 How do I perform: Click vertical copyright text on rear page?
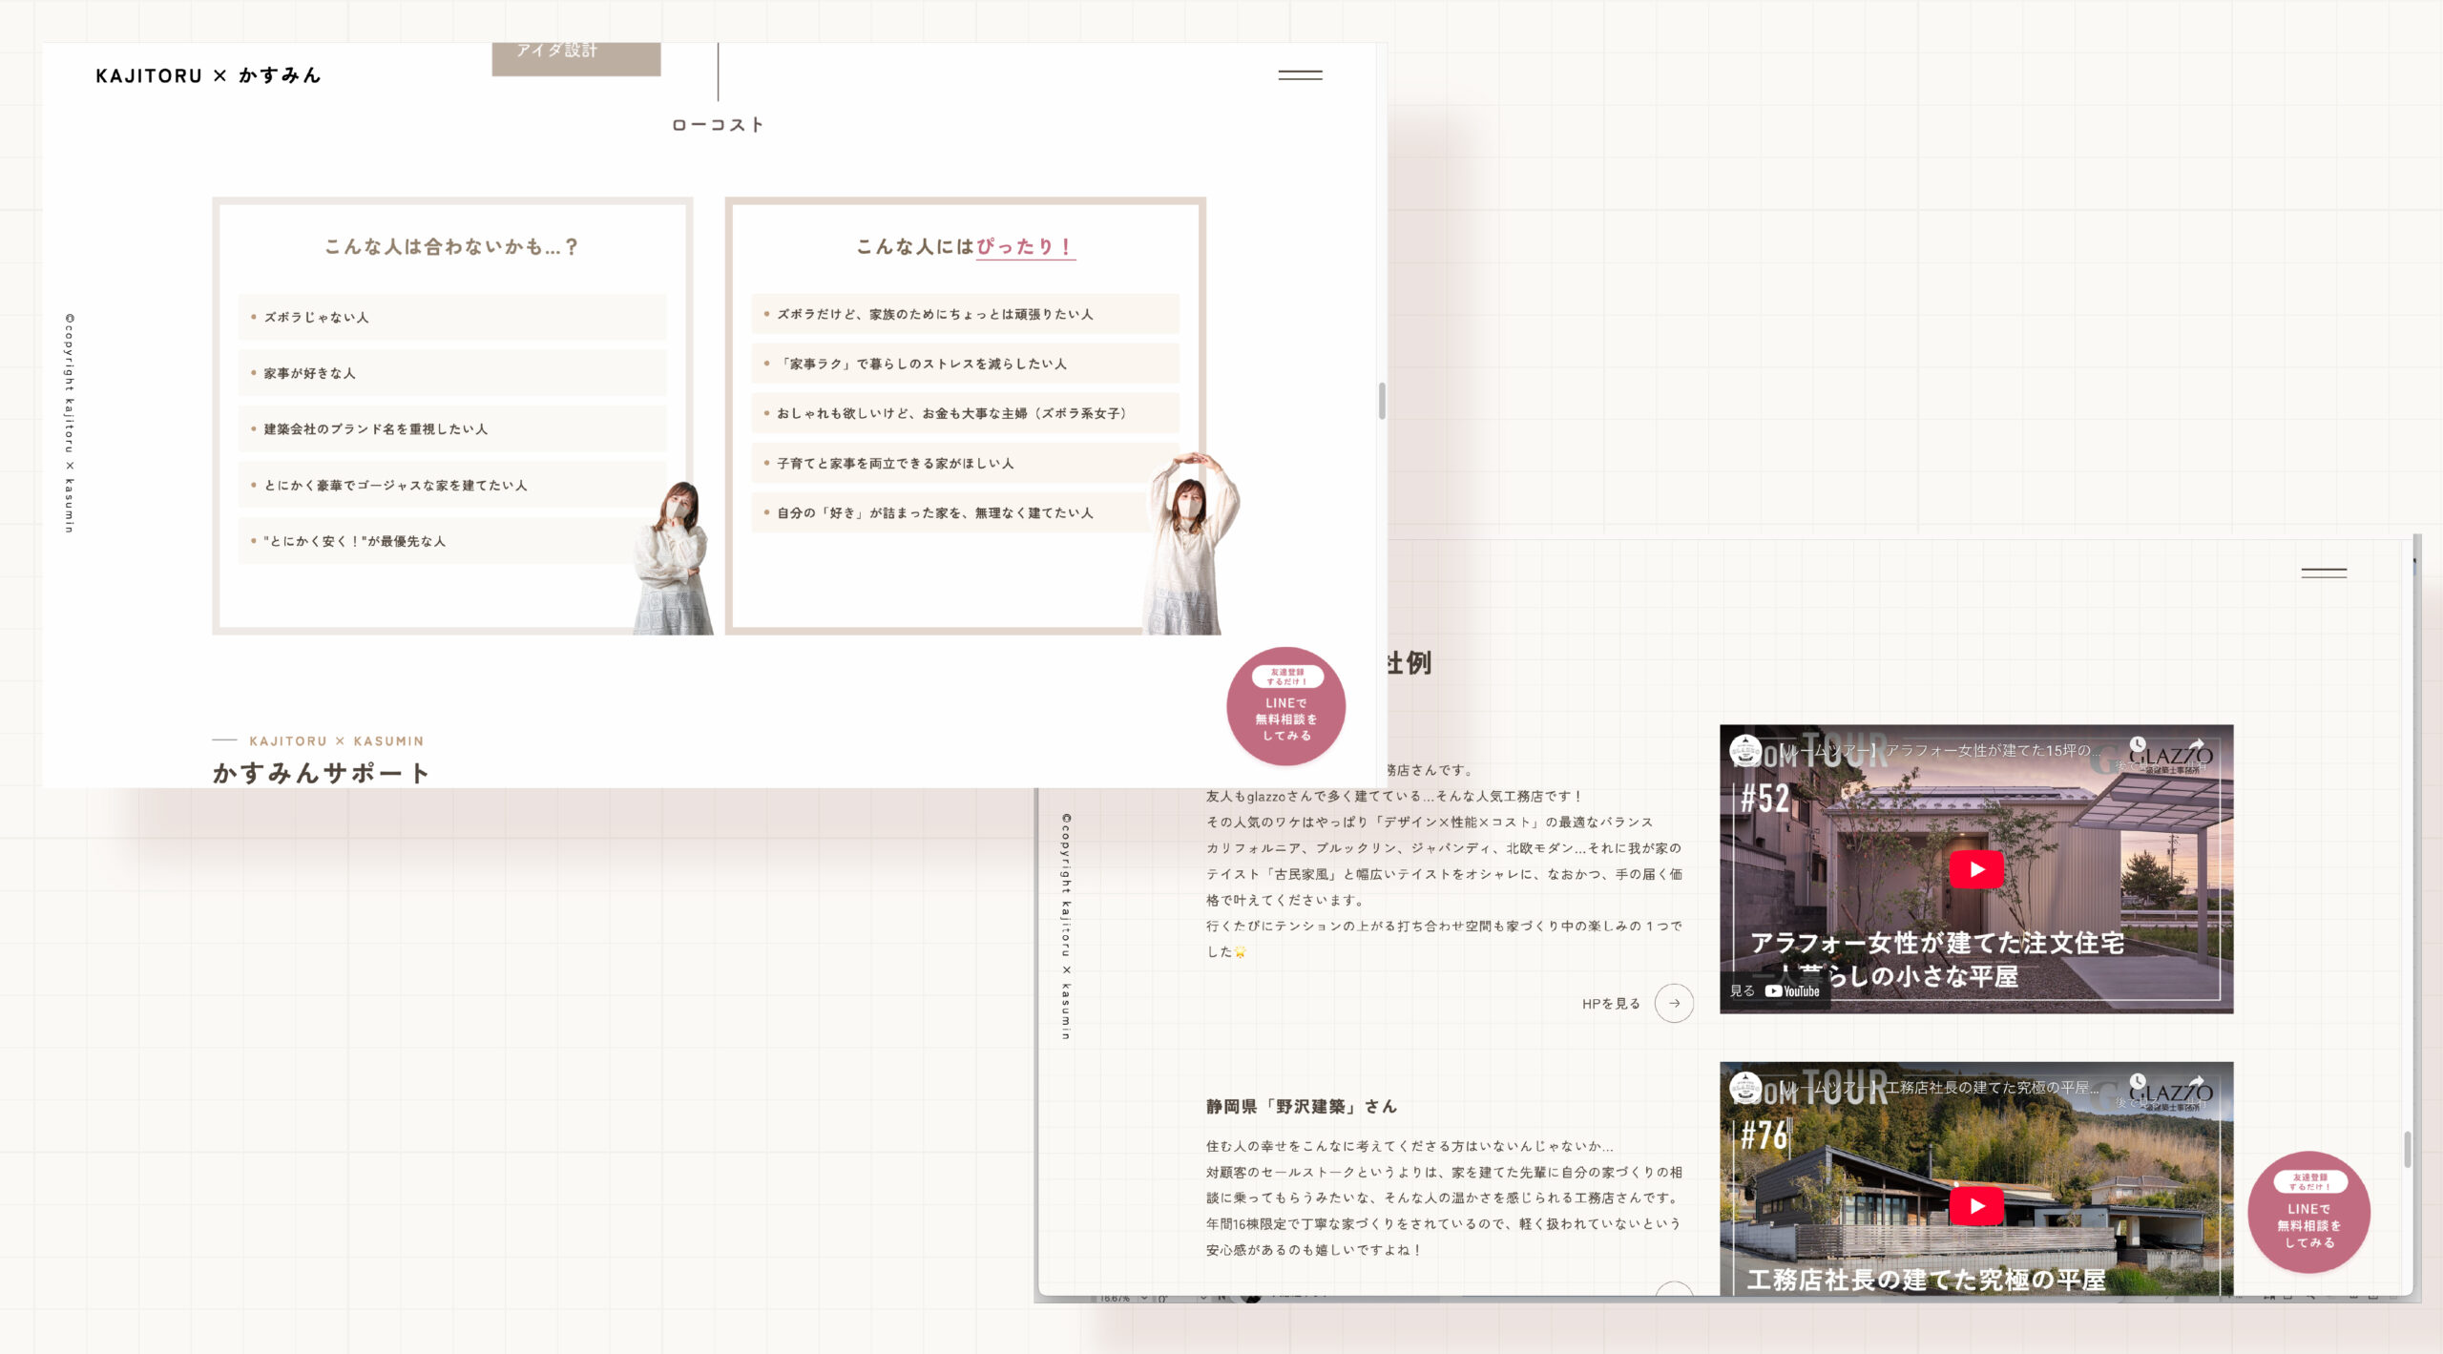tap(1067, 927)
